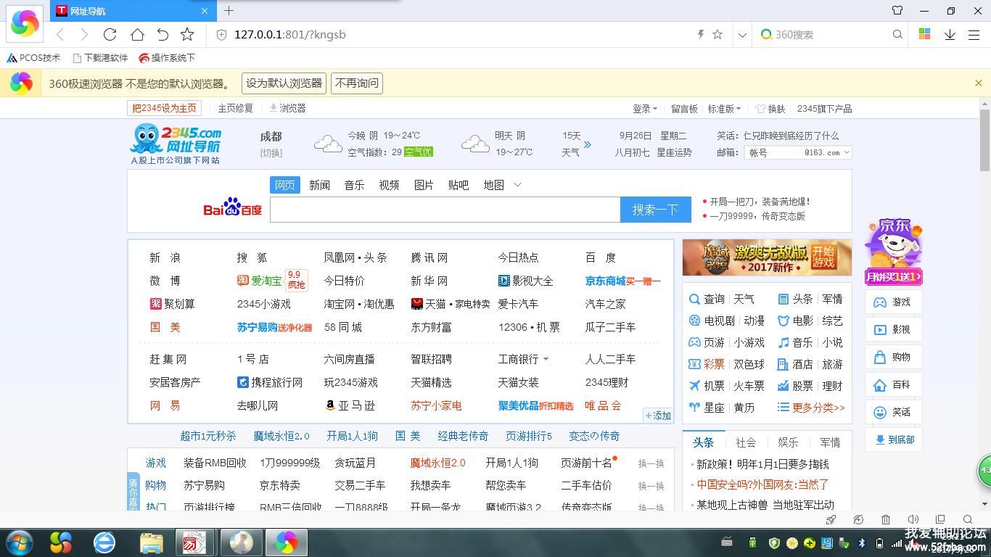Click the +添加 site button
The width and height of the screenshot is (991, 557).
click(x=658, y=416)
